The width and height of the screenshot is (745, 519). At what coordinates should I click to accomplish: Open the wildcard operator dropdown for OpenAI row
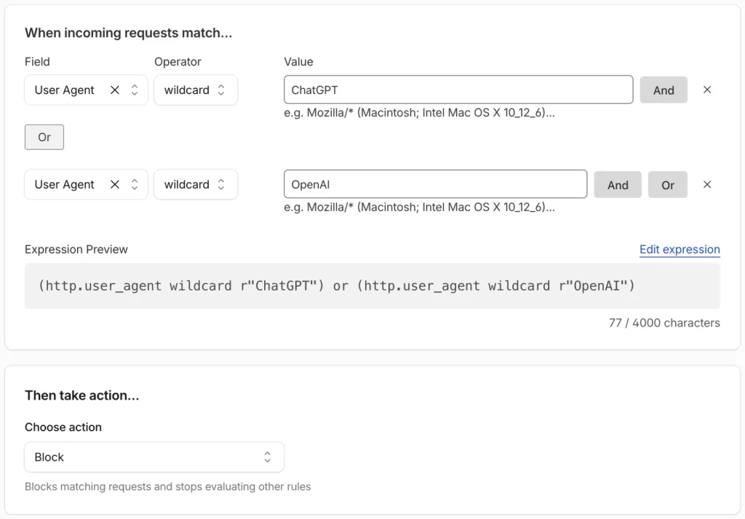(196, 184)
